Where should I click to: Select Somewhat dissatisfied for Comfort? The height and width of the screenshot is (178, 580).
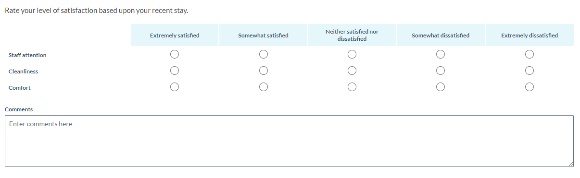coord(441,87)
